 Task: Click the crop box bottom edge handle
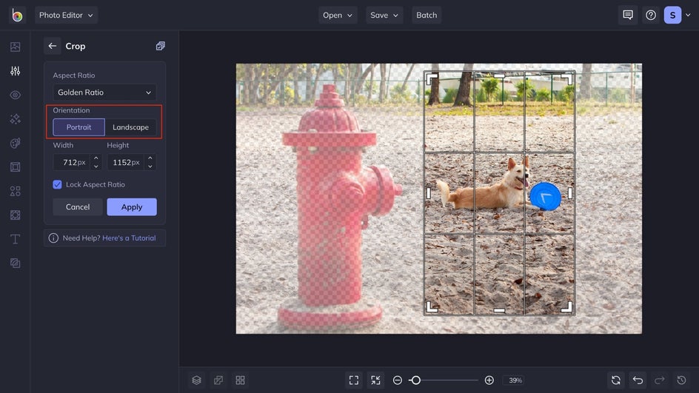pyautogui.click(x=499, y=310)
